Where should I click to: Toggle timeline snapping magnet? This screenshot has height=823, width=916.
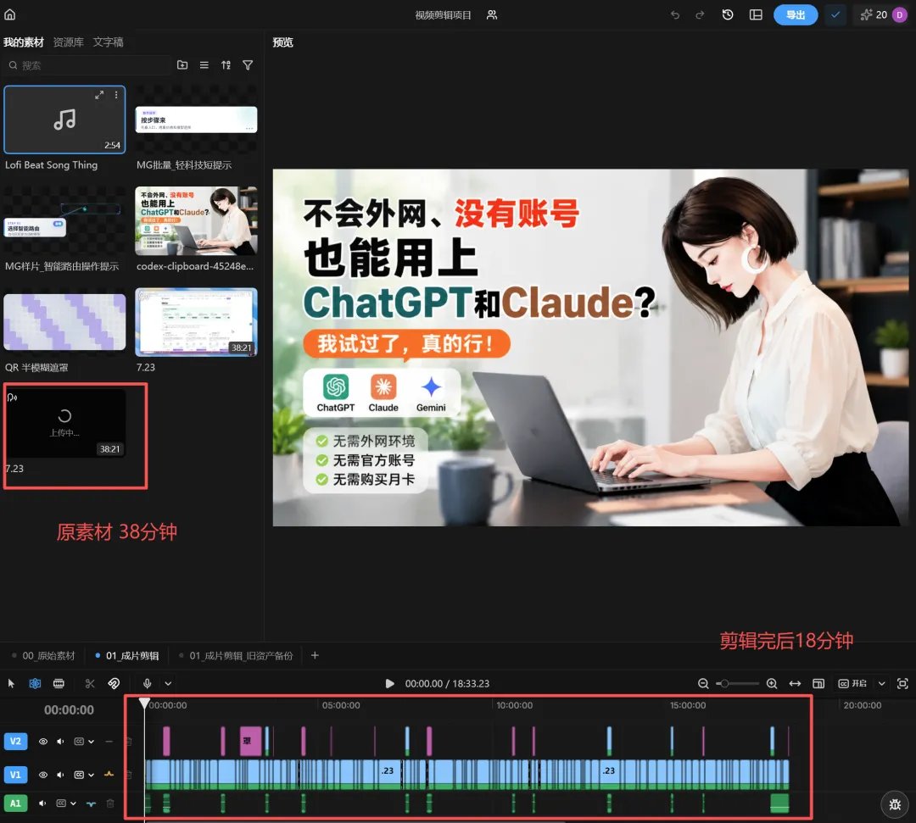tap(114, 683)
